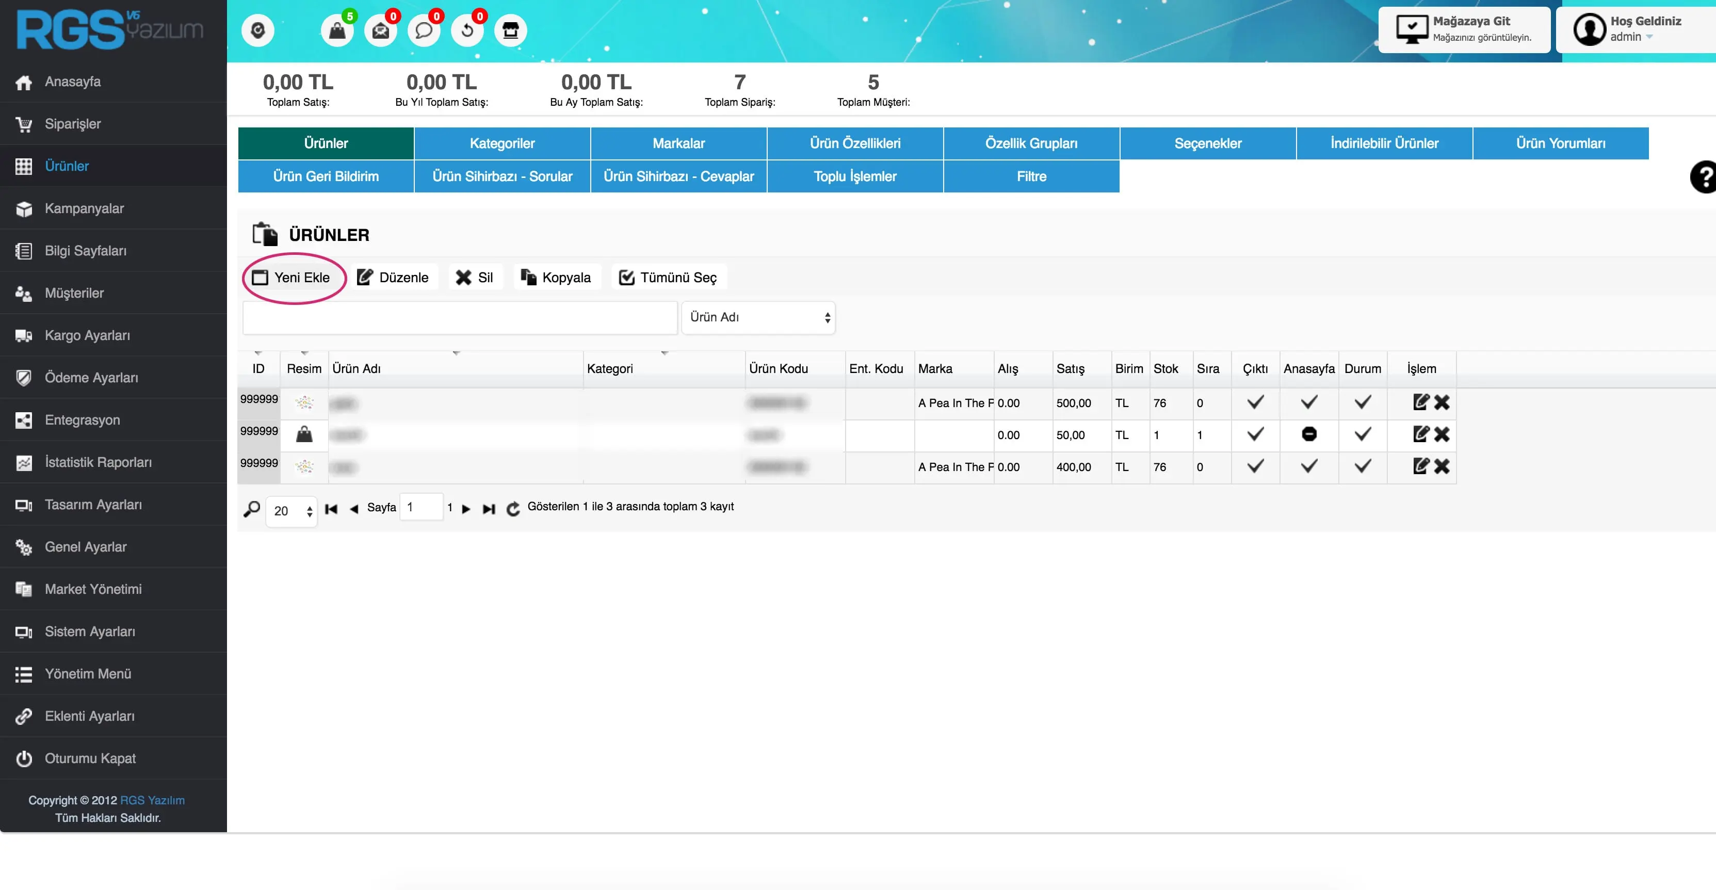Open the envelope messages icon in header

[380, 30]
